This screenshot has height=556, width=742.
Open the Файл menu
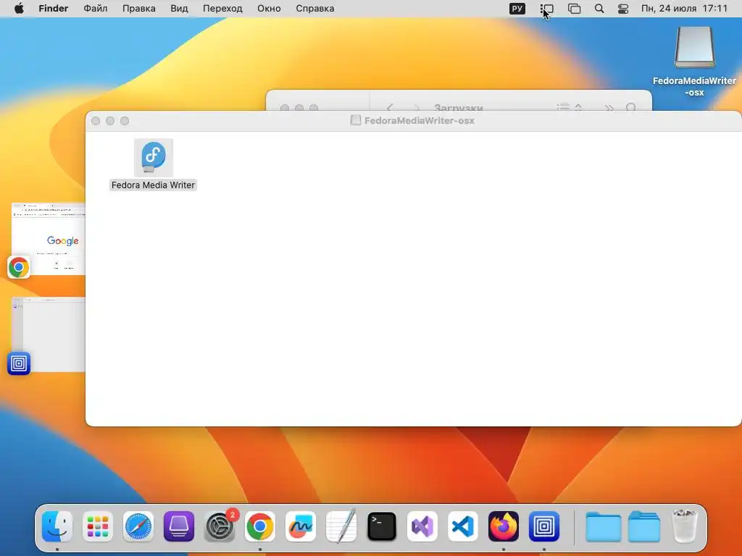coord(95,9)
